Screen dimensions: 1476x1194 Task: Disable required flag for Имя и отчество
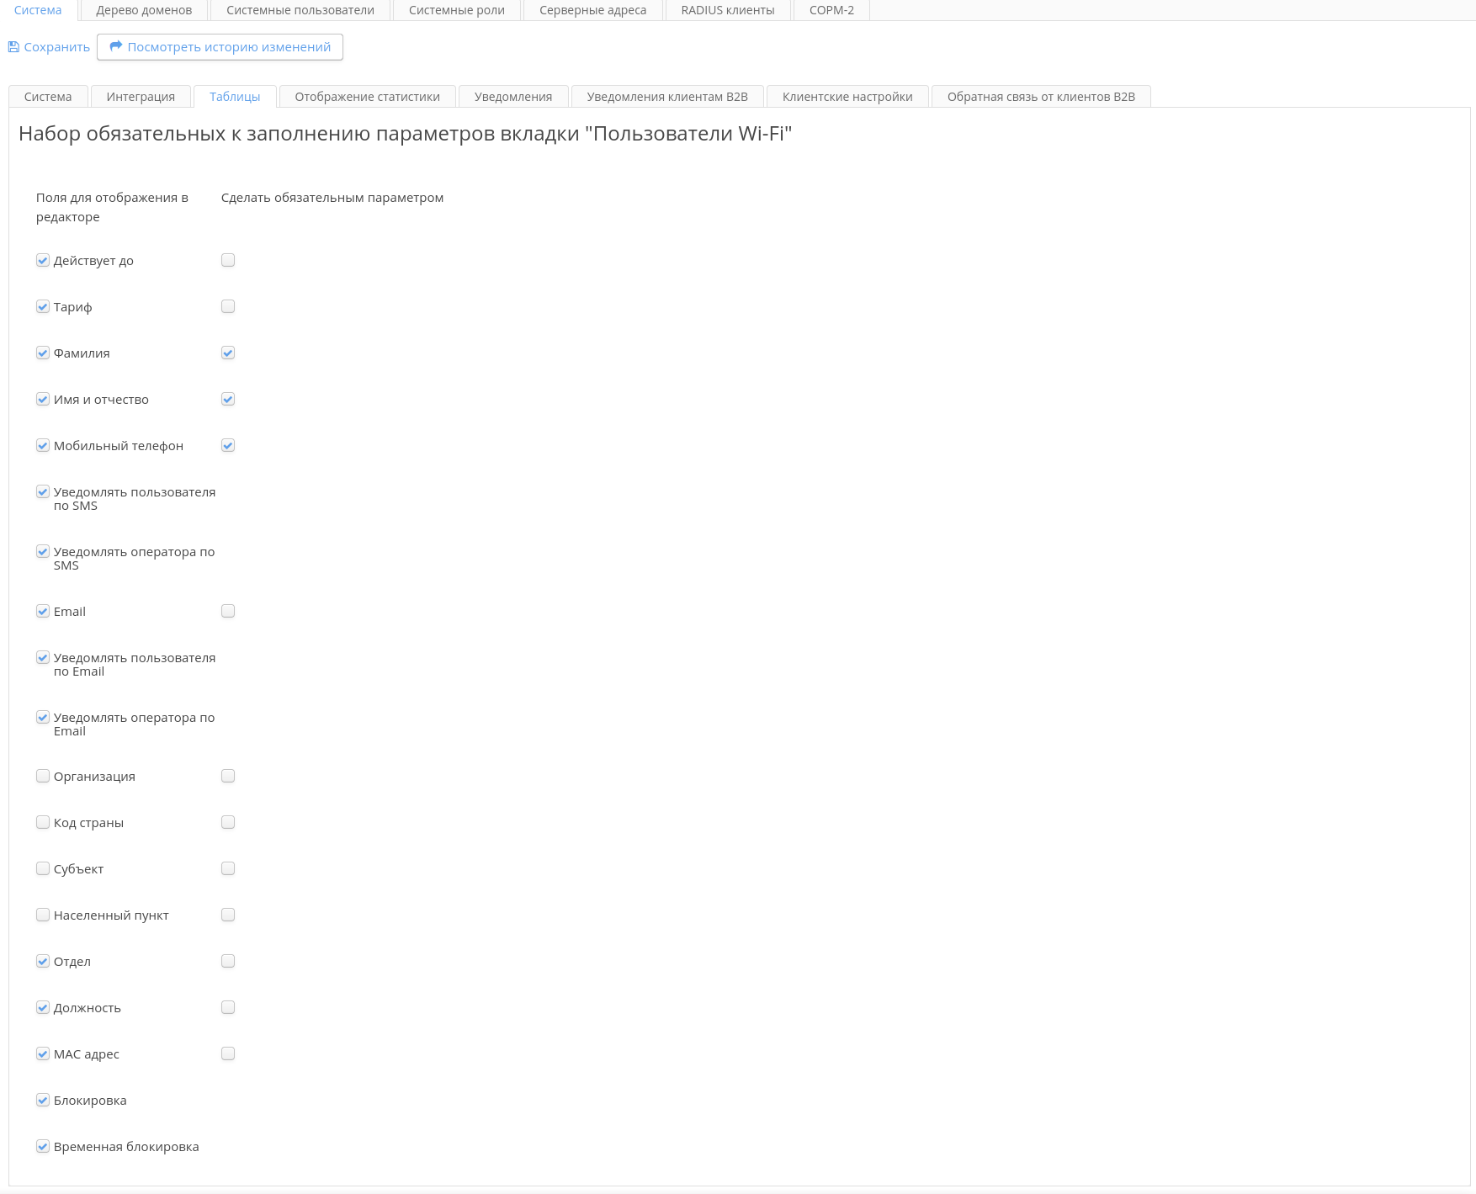tap(228, 399)
